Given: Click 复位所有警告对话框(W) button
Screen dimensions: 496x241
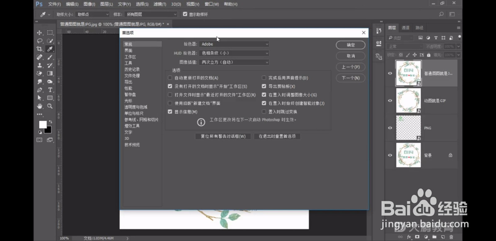Looking at the screenshot, I should pyautogui.click(x=223, y=136).
